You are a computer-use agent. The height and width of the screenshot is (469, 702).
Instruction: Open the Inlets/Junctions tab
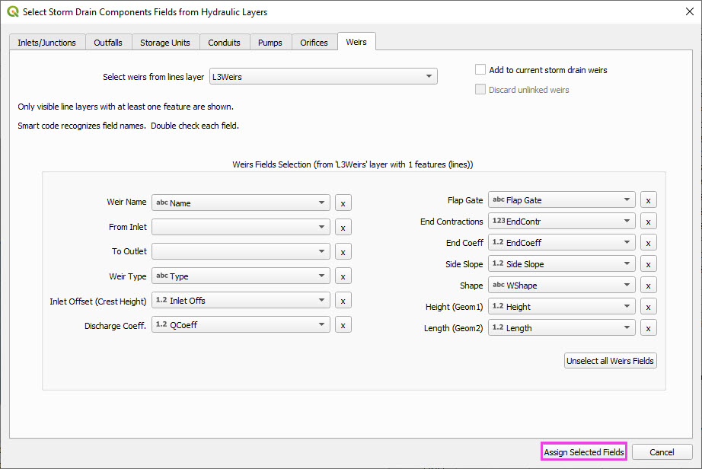click(x=46, y=43)
